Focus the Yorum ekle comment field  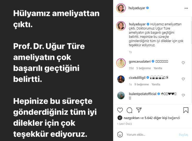(x=151, y=135)
